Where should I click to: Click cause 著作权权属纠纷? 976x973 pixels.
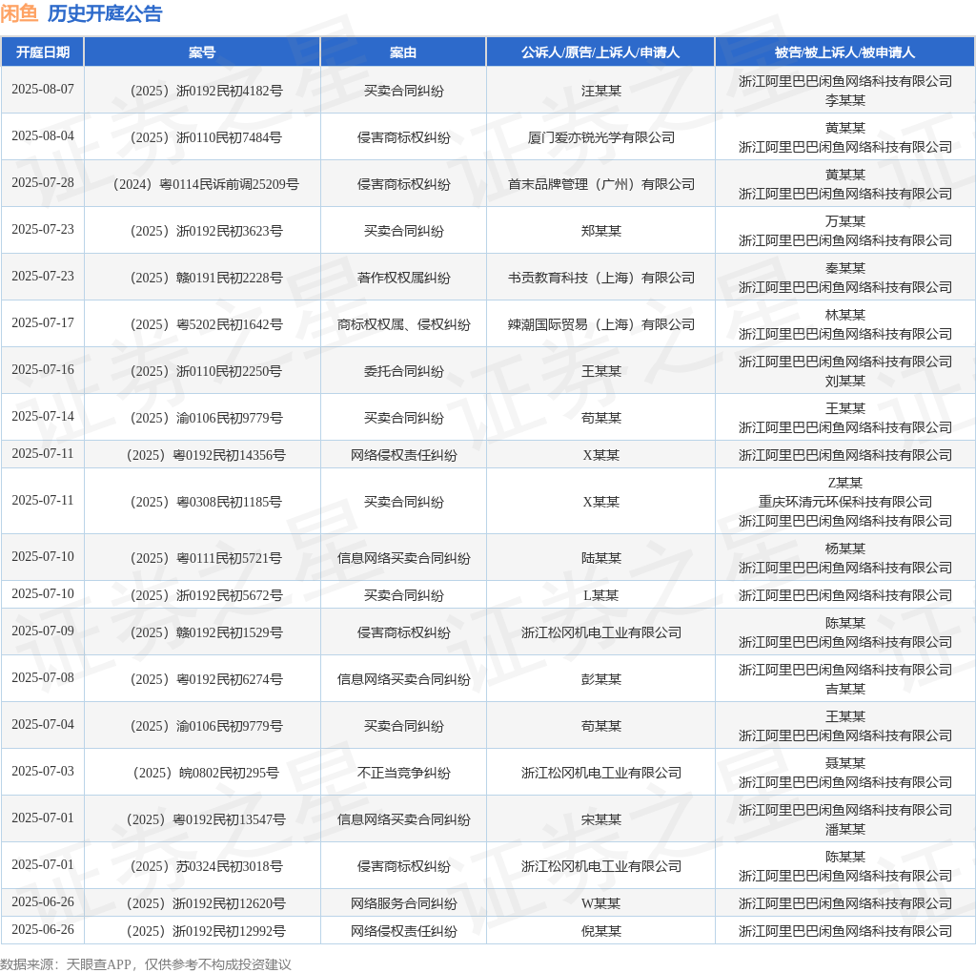coord(403,278)
